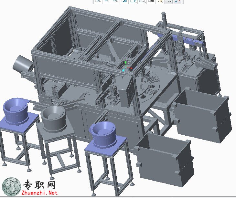Screen dimensions: 236x198
Task: Toggle the Spin Center icon
Action: [178, 1]
